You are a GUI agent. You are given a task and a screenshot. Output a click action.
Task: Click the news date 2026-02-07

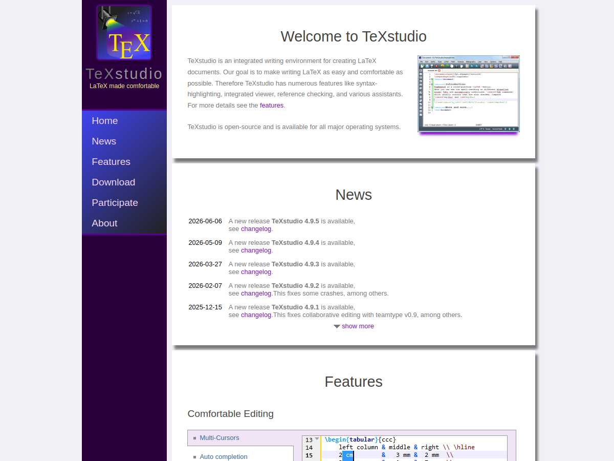pos(205,286)
